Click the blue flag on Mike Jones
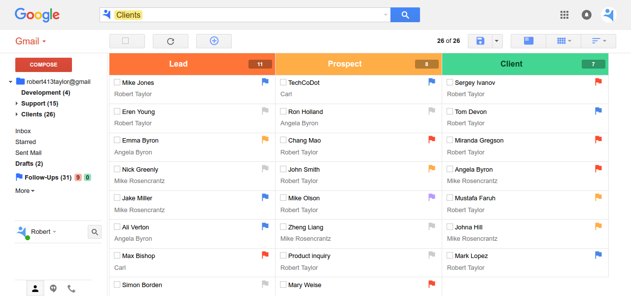631x296 pixels. [x=265, y=82]
